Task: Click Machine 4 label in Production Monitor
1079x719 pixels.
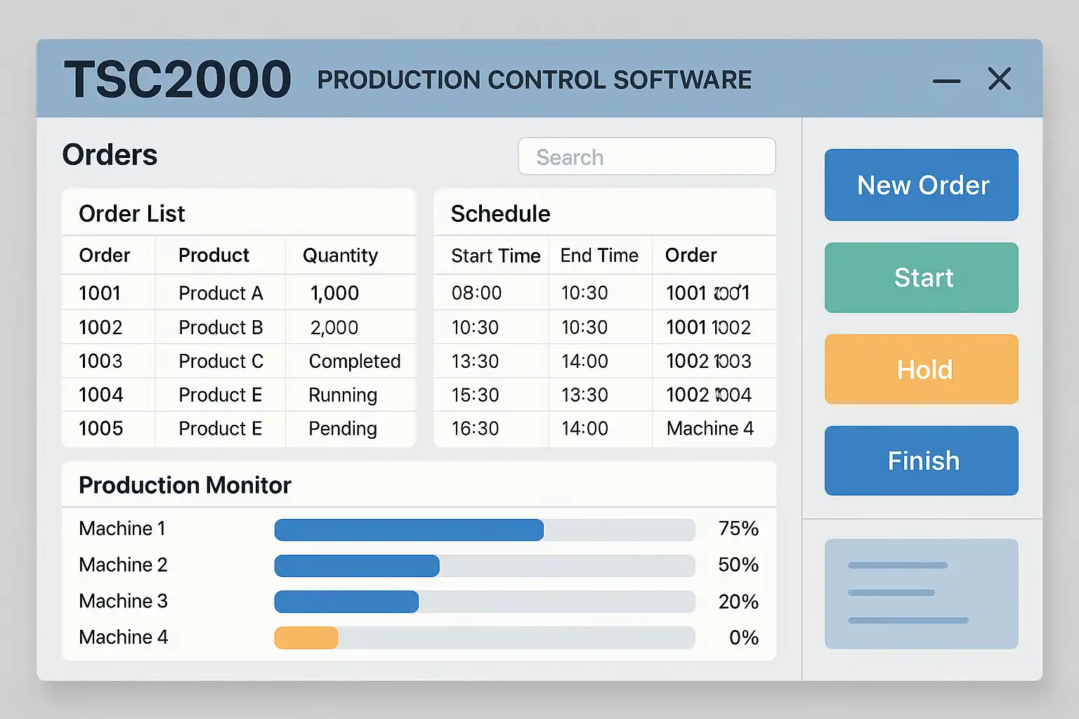Action: tap(124, 637)
